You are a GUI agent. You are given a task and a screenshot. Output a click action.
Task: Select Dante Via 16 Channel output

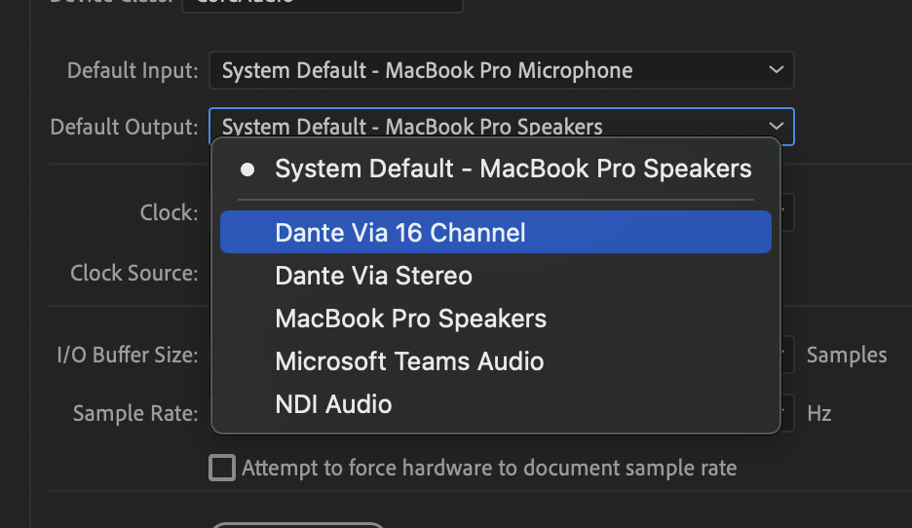pyautogui.click(x=399, y=233)
